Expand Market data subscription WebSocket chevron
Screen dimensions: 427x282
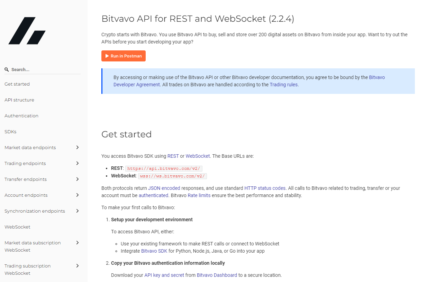pyautogui.click(x=78, y=243)
